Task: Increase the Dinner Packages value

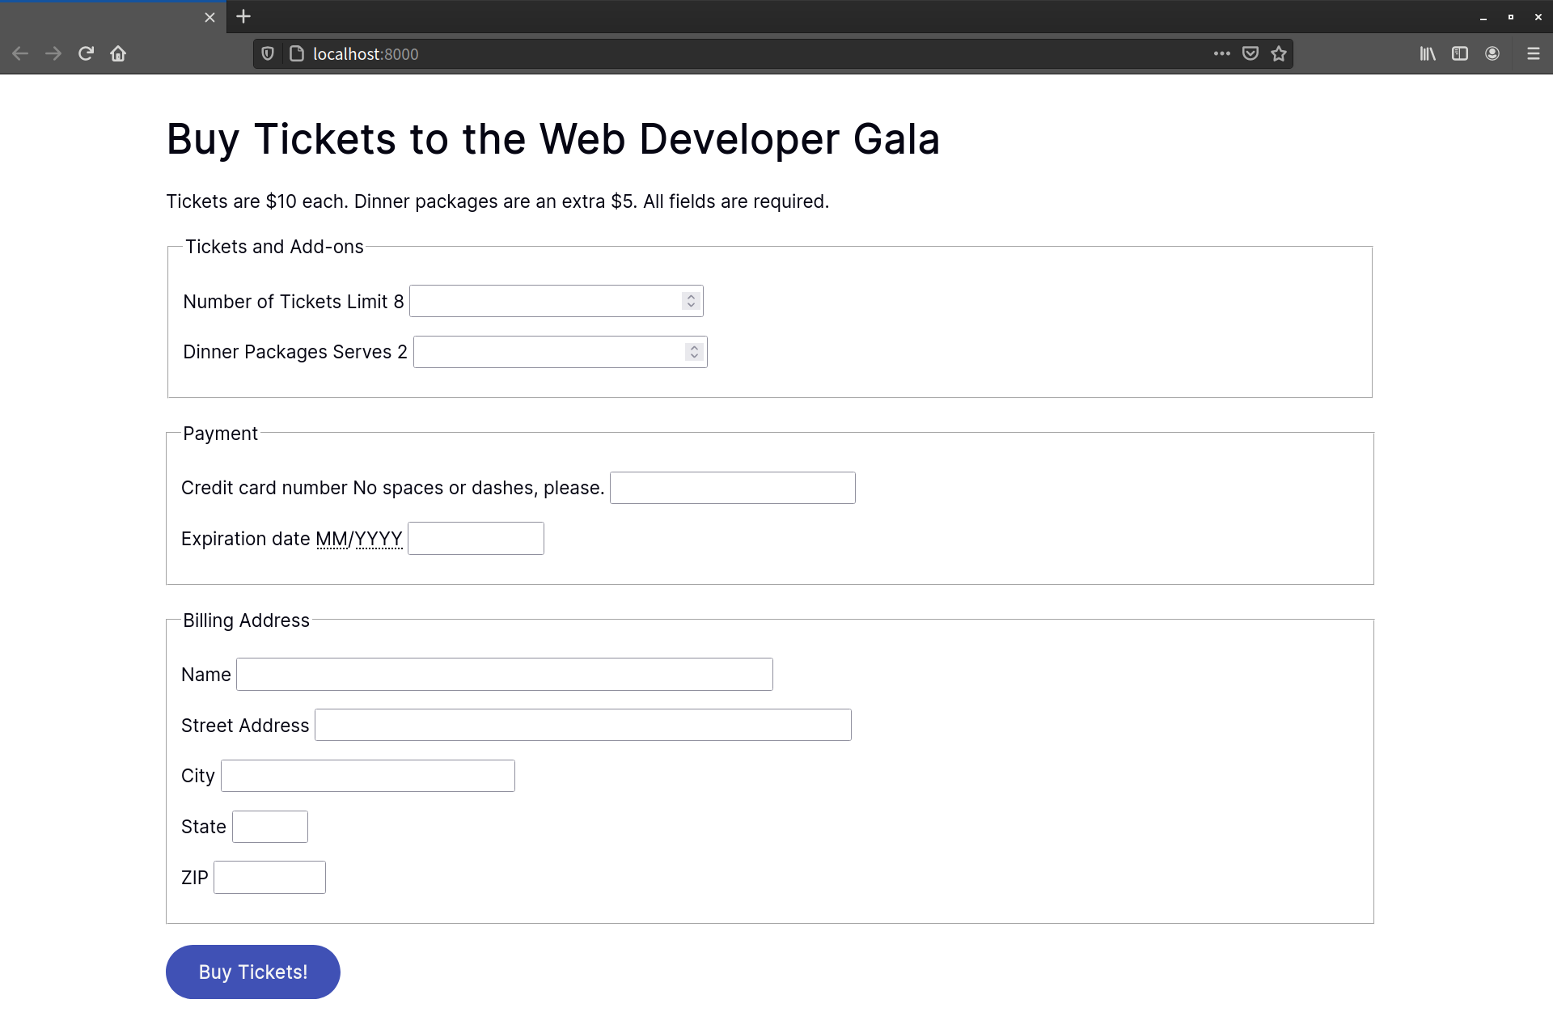Action: (x=693, y=348)
